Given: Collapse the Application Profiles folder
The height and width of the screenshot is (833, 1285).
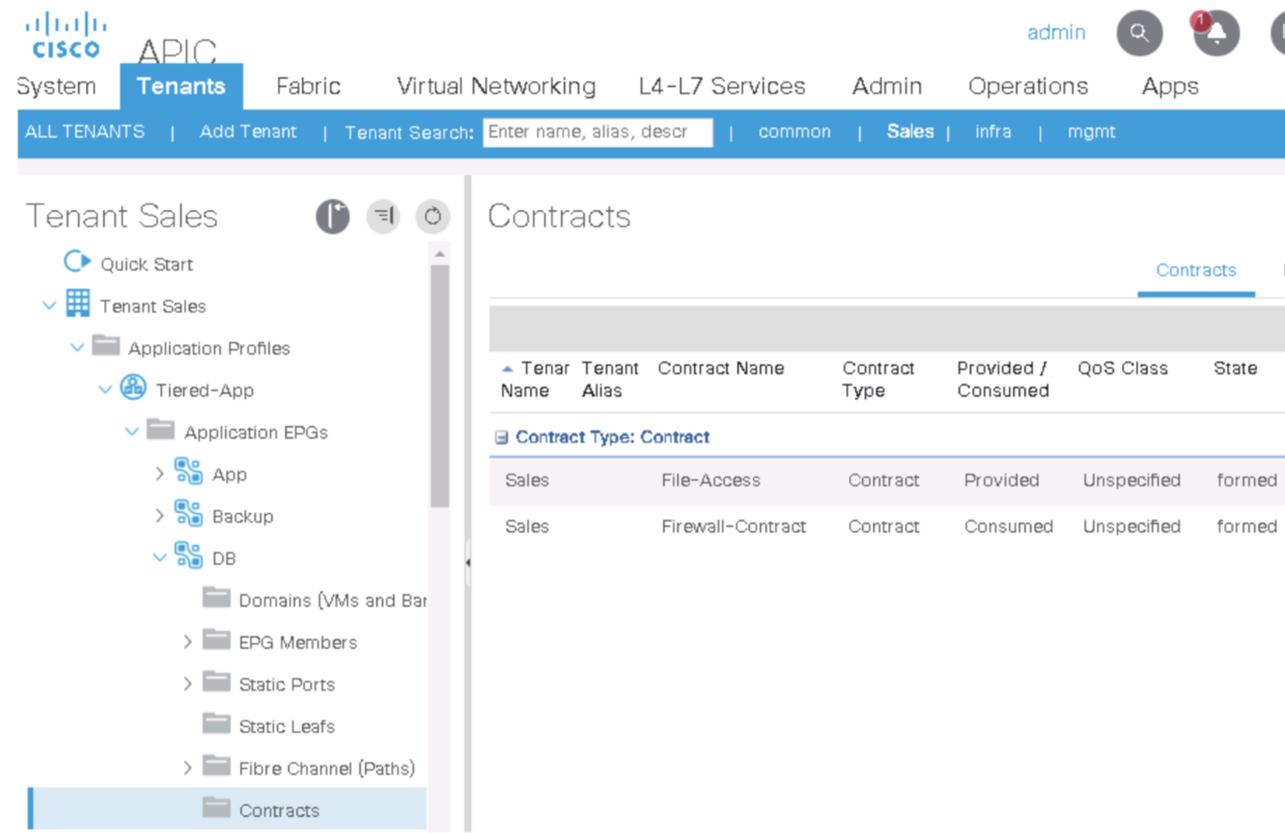Looking at the screenshot, I should coord(77,348).
